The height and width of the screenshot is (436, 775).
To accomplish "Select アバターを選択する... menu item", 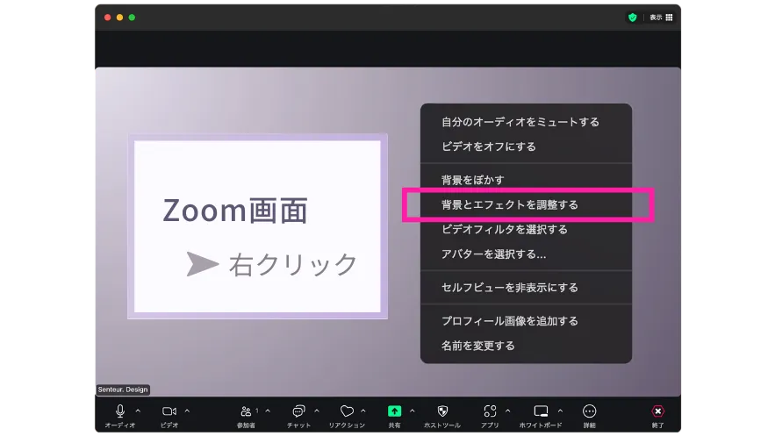I will pos(526,254).
